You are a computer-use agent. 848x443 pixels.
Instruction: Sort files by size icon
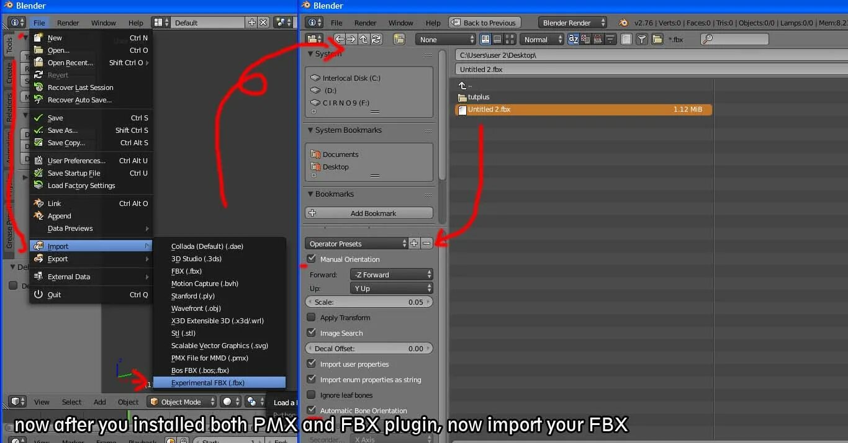tap(610, 39)
